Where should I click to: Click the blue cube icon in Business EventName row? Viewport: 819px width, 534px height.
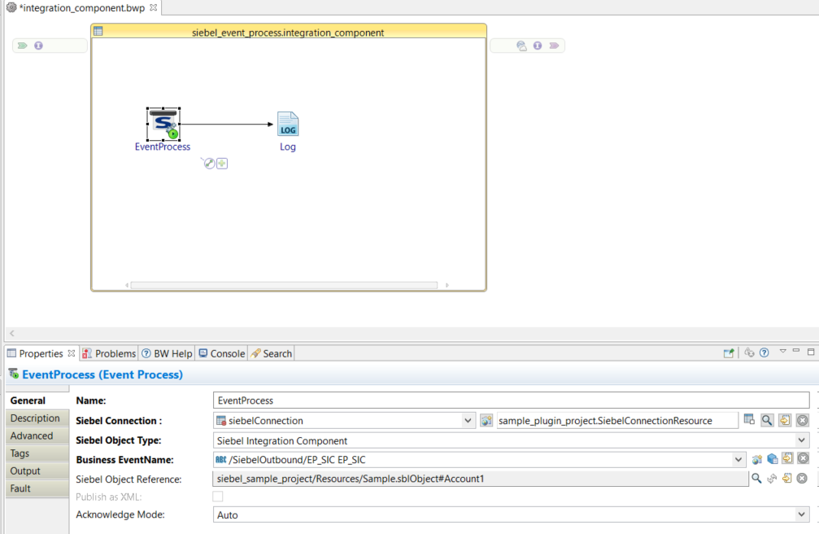coord(773,459)
